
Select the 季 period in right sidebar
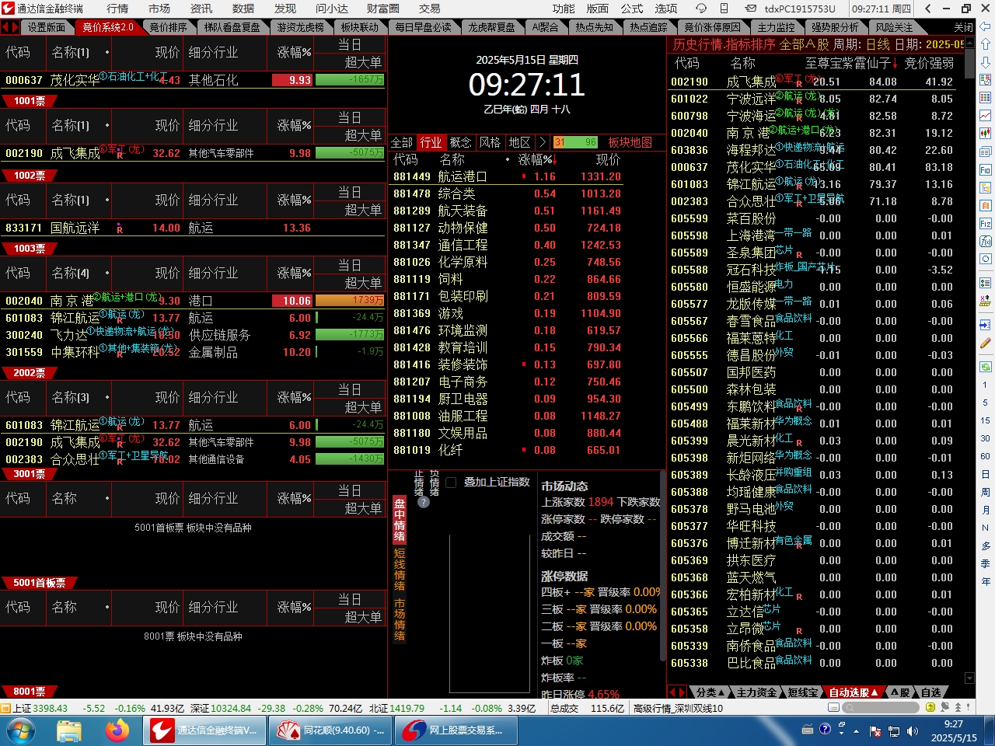[x=986, y=563]
